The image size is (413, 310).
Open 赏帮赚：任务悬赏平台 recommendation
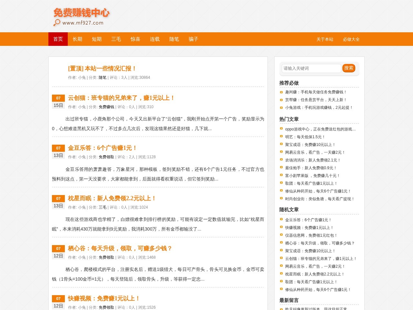click(316, 100)
